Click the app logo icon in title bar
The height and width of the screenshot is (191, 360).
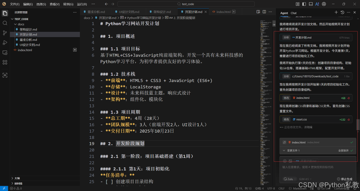(x=4, y=4)
